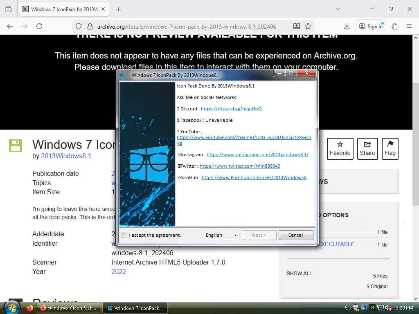Image resolution: width=419 pixels, height=314 pixels.
Task: Go back using Firefox back arrow
Action: click(x=10, y=26)
